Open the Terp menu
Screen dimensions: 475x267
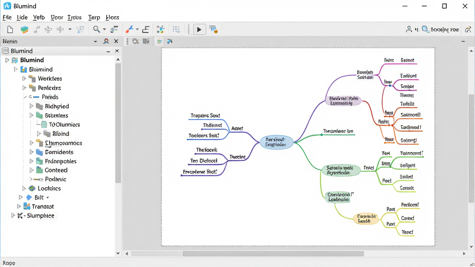pyautogui.click(x=94, y=17)
